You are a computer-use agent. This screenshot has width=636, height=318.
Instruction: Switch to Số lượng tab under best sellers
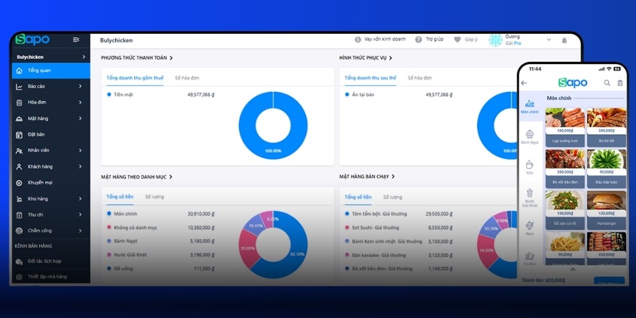(x=392, y=197)
